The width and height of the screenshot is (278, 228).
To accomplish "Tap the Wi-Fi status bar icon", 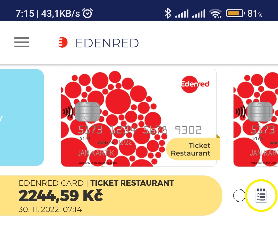I will [215, 13].
